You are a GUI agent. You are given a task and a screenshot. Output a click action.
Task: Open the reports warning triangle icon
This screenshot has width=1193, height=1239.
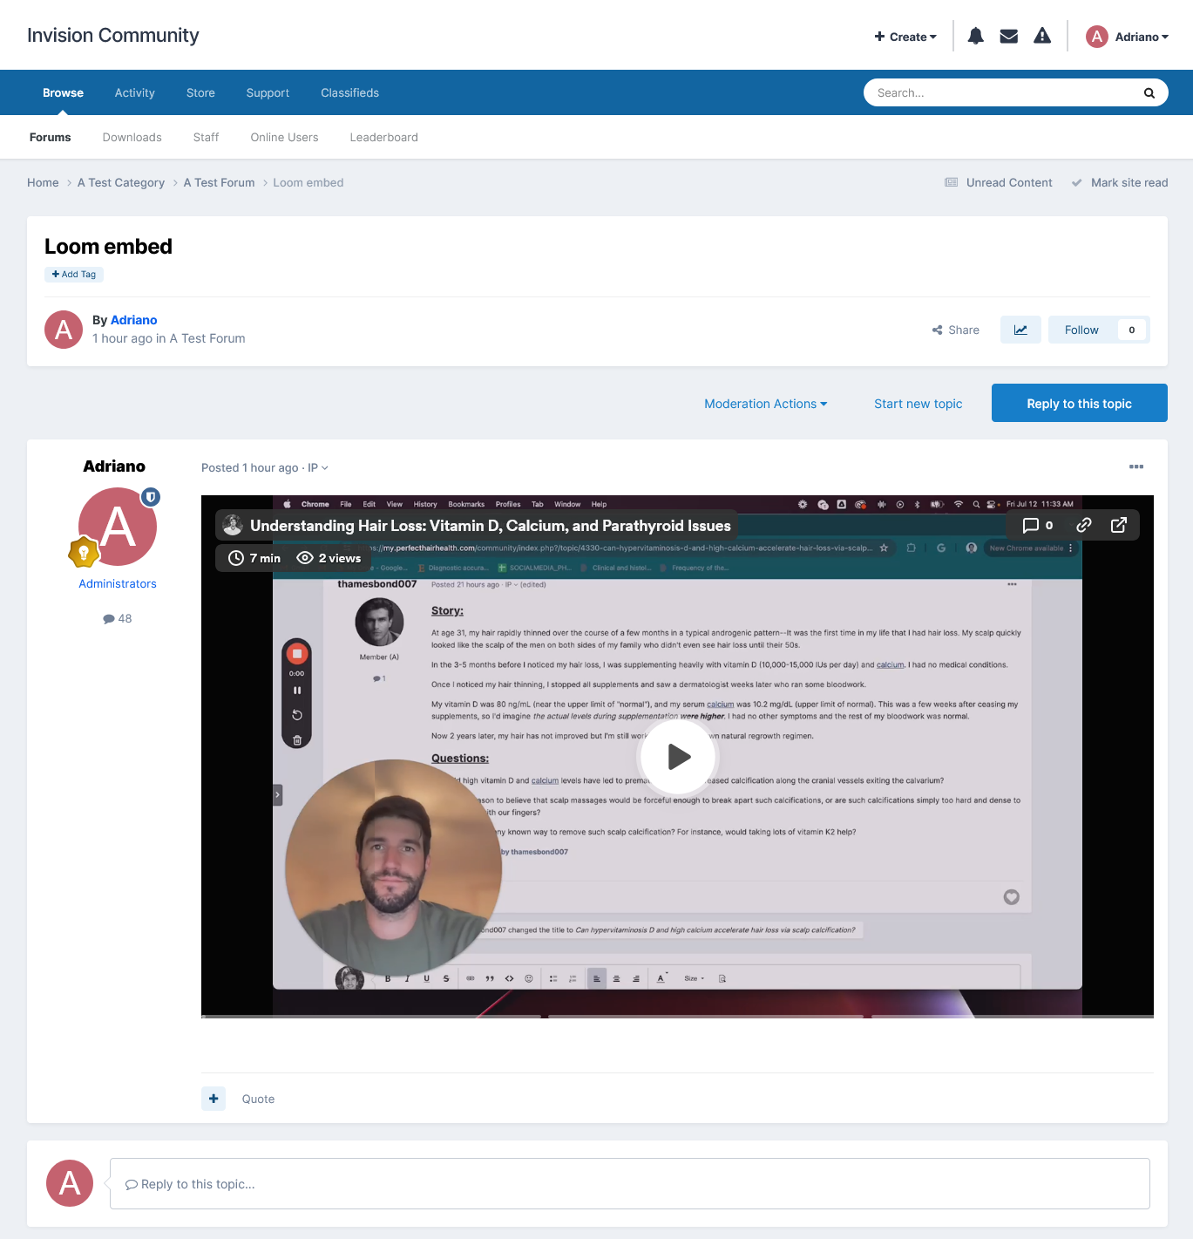[1042, 36]
